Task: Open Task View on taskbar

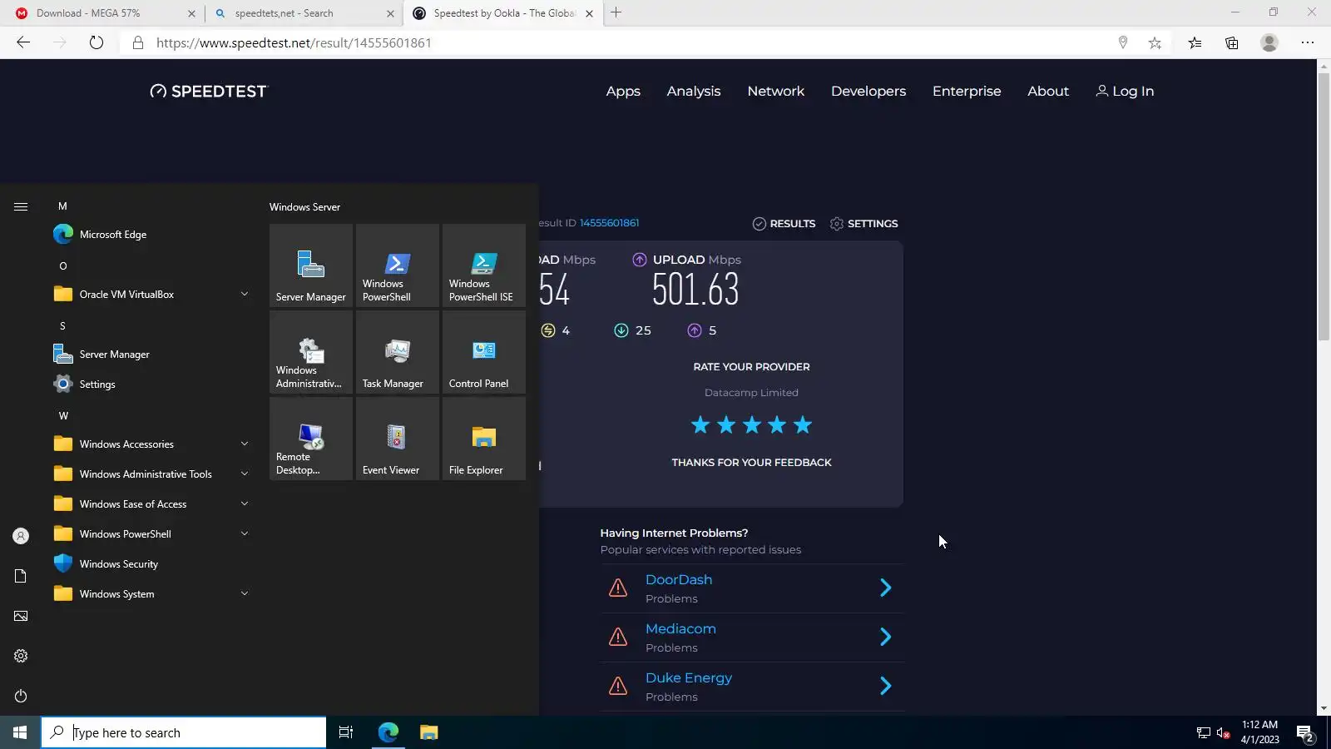Action: pos(346,732)
